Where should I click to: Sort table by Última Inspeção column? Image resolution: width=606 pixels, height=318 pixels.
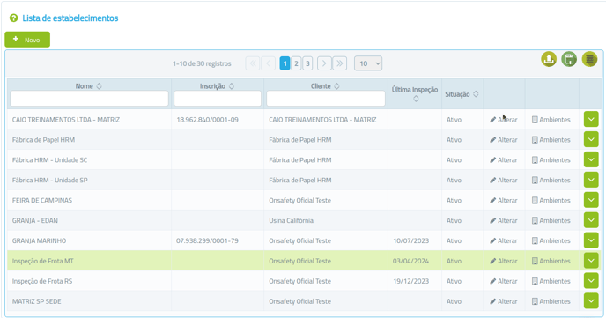[416, 99]
